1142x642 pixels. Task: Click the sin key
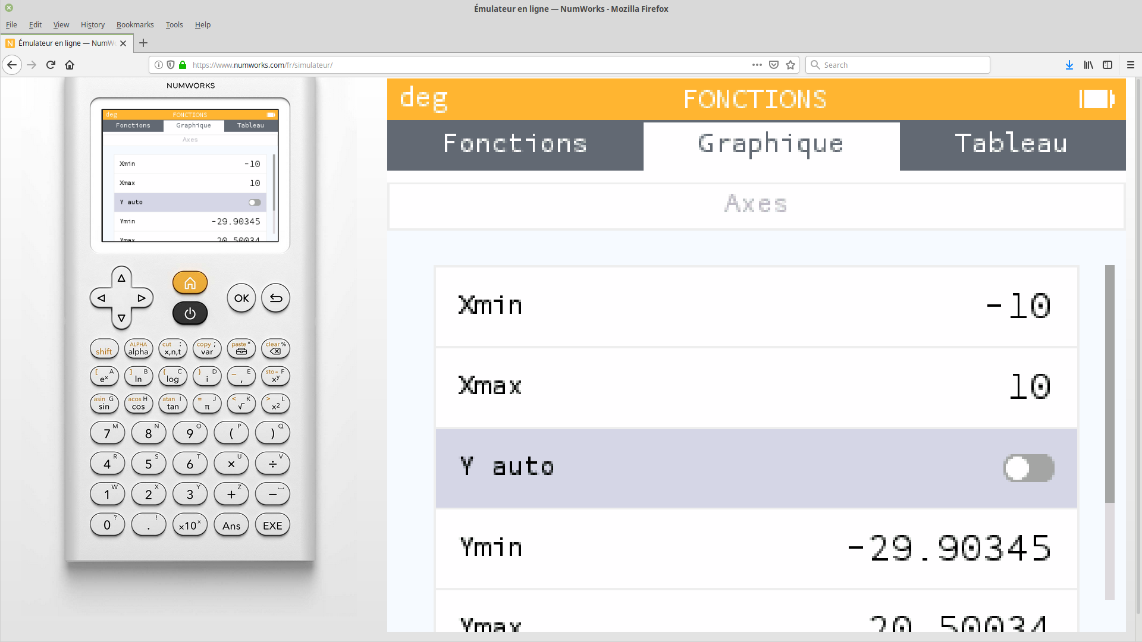pyautogui.click(x=104, y=404)
